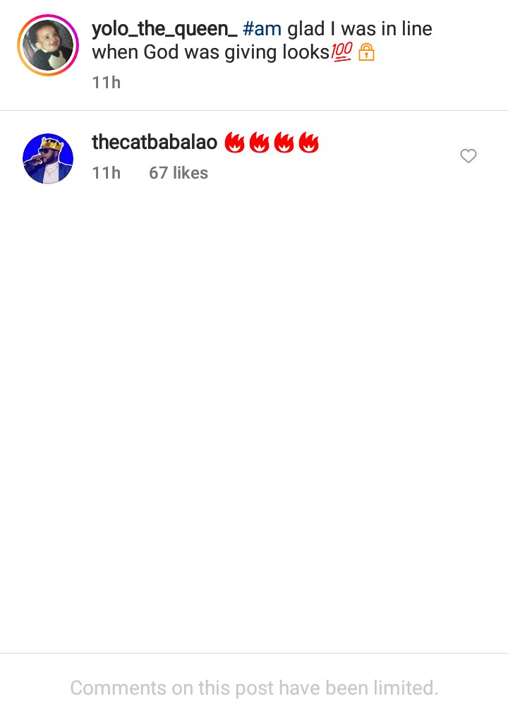Tap the thecatbabalao username
508x708 pixels.
tap(155, 142)
